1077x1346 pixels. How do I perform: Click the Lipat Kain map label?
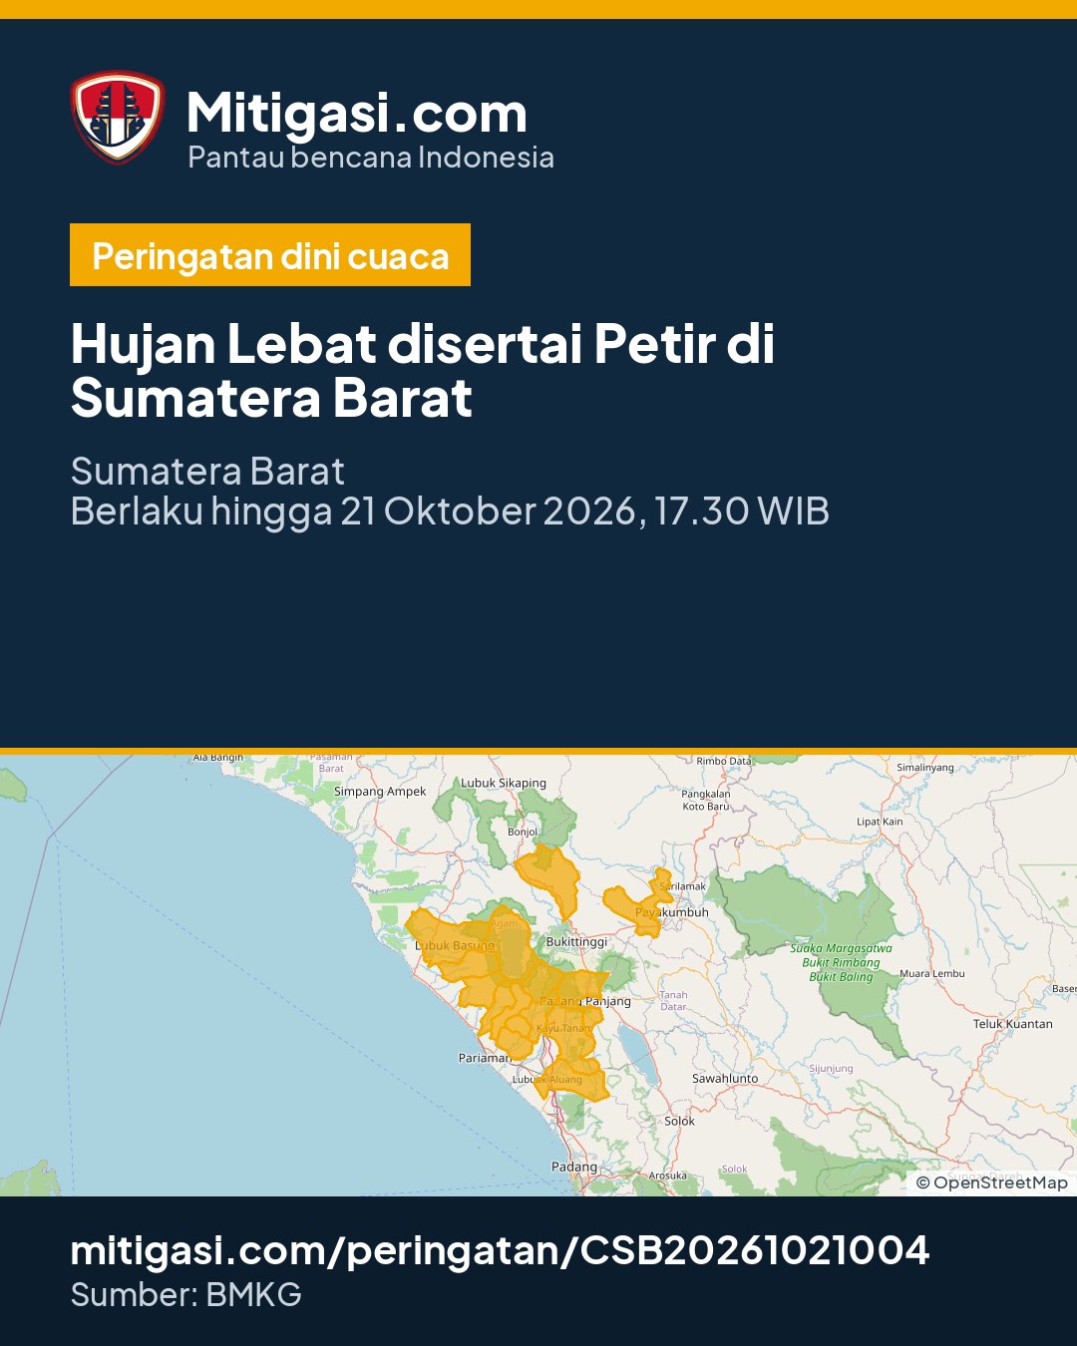pos(880,822)
